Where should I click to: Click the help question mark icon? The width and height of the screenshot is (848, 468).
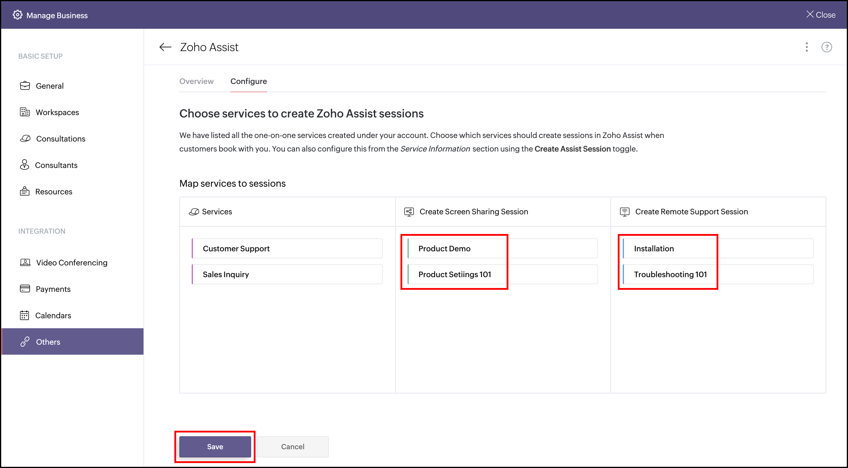click(x=826, y=47)
